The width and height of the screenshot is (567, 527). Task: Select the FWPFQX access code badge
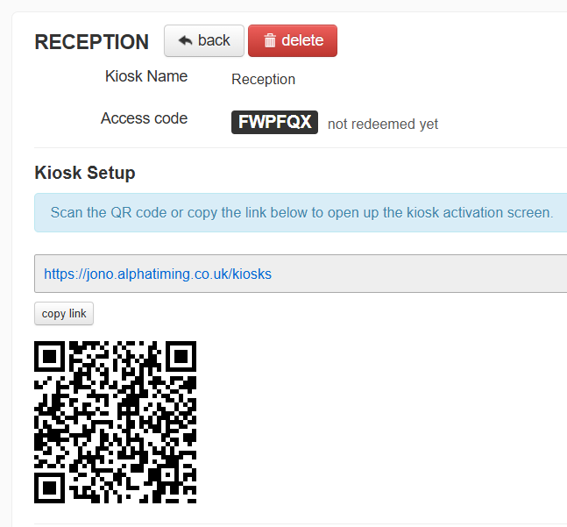coord(274,122)
